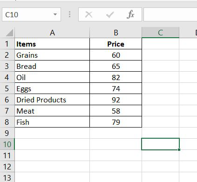Click the Select All triangle corner
This screenshot has width=197, height=182.
(9, 33)
